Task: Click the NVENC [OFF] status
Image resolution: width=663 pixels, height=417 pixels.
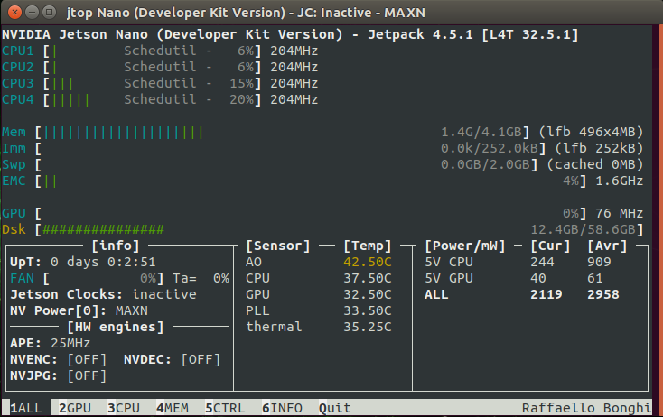Action: (x=87, y=360)
